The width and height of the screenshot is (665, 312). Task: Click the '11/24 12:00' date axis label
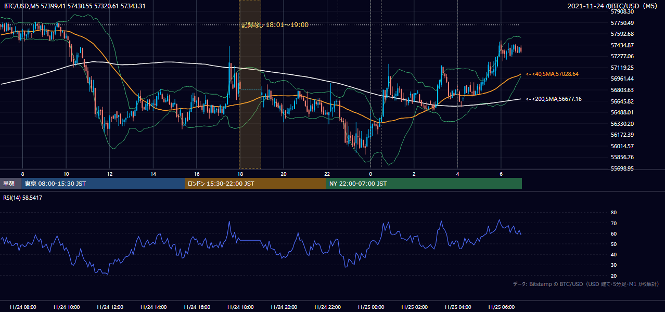pos(110,307)
